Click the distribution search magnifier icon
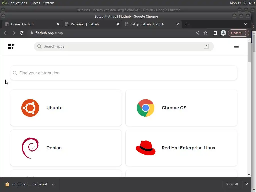Viewport: 256px width, 192px height. [x=15, y=73]
